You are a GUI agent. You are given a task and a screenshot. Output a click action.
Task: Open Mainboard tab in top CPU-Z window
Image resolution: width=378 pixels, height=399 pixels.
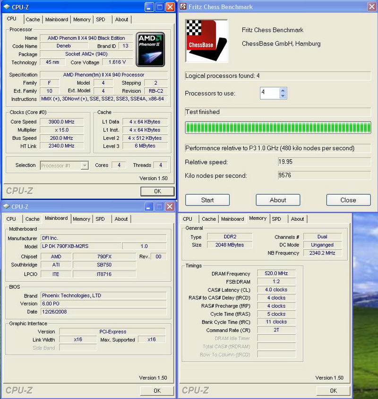[x=57, y=19]
